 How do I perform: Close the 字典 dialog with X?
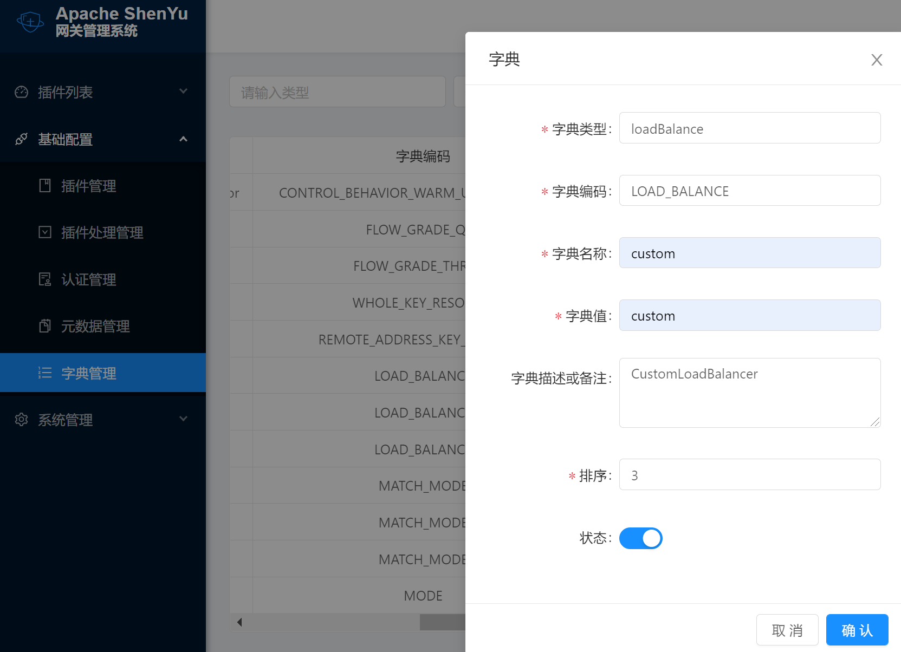(x=876, y=60)
